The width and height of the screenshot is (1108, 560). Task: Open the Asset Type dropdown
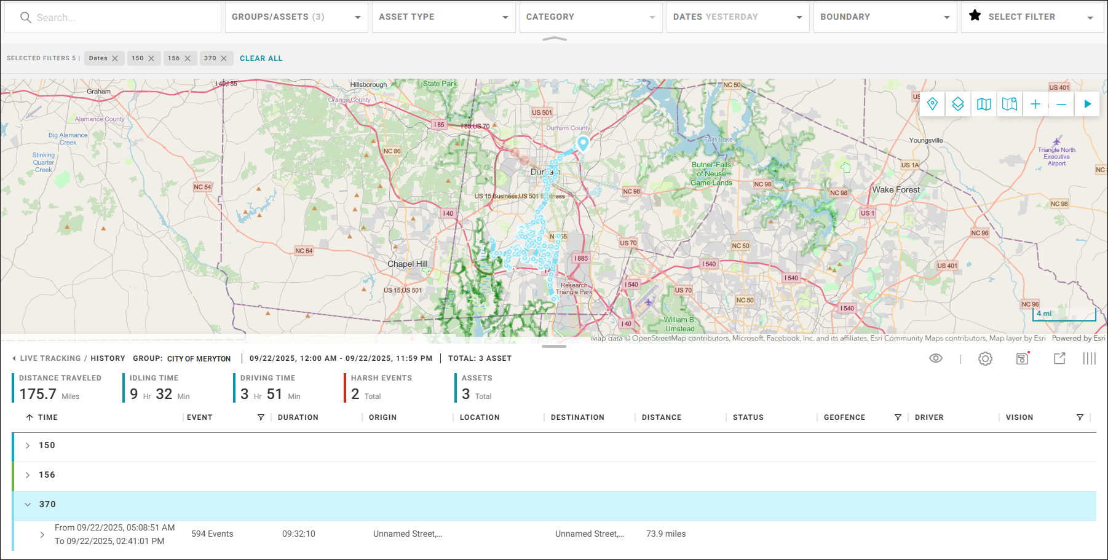tap(444, 17)
